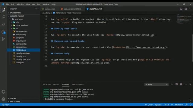Viewport: 193px width, 108px height.
Task: Open the Edit menu
Action: point(13,4)
